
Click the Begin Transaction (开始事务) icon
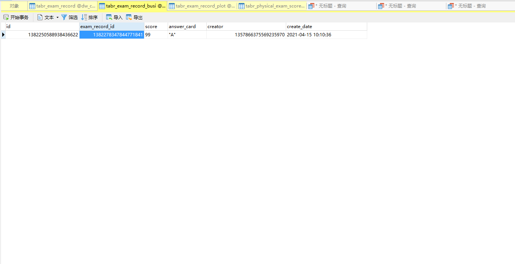6,17
